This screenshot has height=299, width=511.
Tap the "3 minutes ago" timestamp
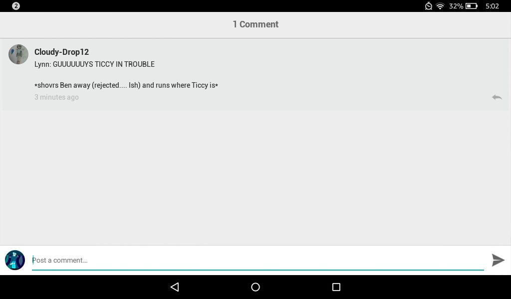coord(56,97)
